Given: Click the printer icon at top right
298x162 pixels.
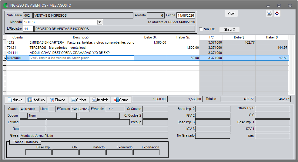Looking at the screenshot, I should 269,14.
